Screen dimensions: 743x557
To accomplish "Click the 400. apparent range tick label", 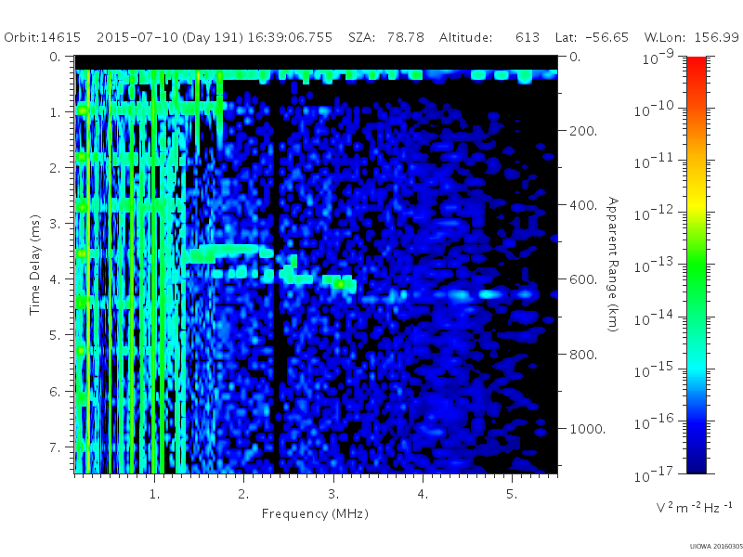I will 583,205.
